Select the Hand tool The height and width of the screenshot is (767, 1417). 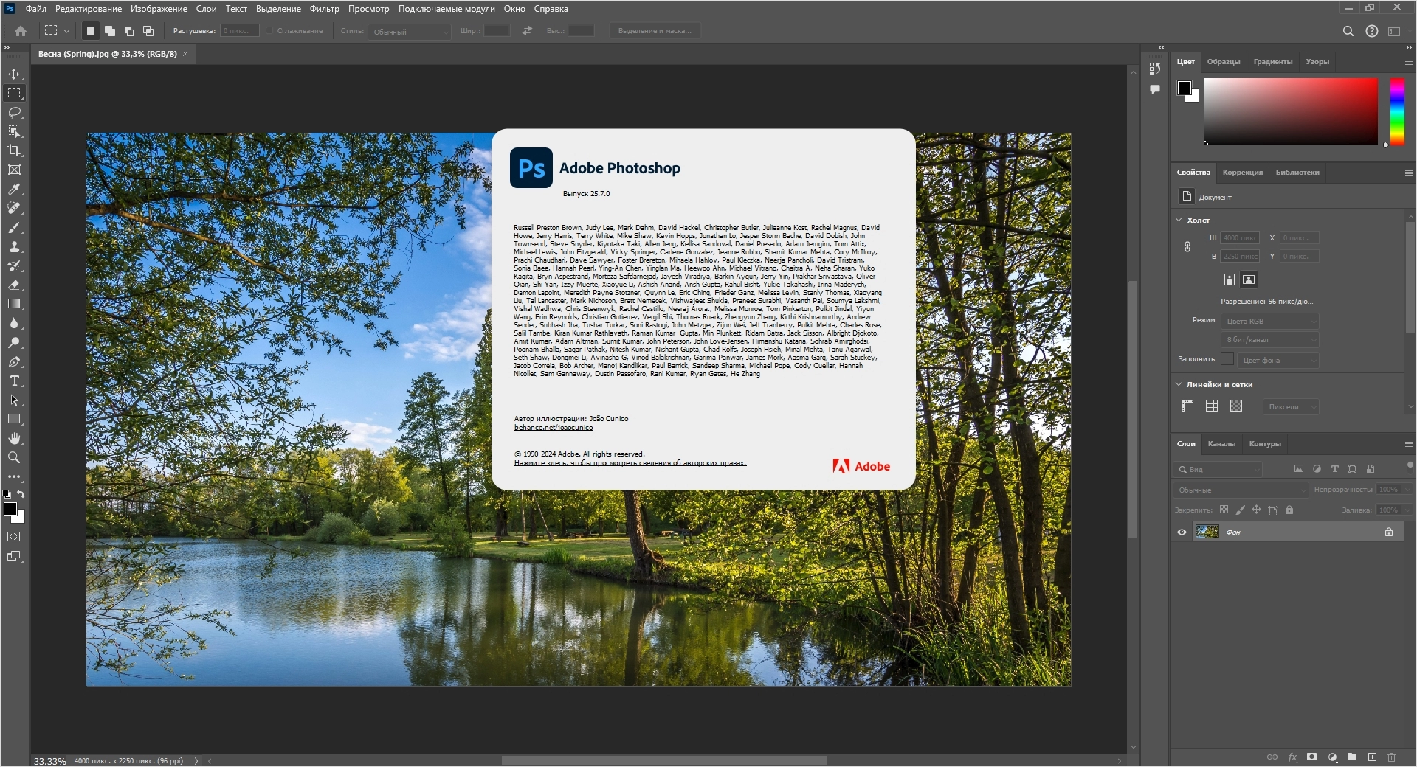pos(14,438)
